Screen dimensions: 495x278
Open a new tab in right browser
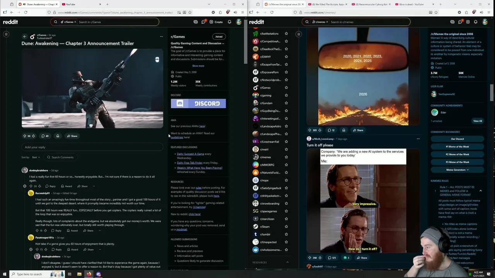pos(440,4)
